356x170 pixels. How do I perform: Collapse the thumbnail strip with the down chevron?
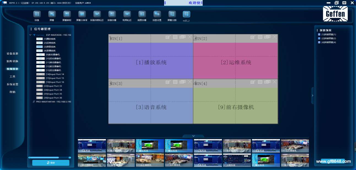(193, 136)
